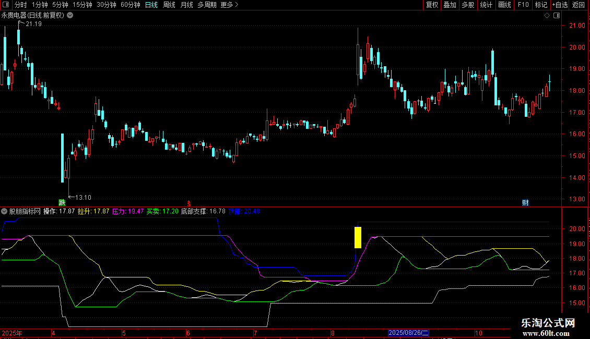Click the +自选 add-to-watchlist button
Image resolution: width=590 pixels, height=339 pixels.
[x=559, y=5]
